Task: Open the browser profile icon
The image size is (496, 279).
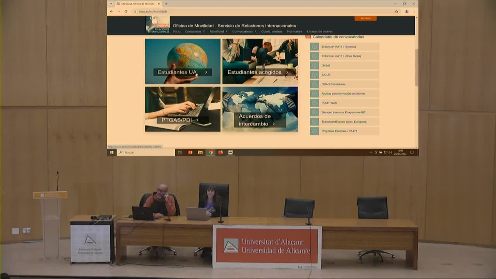Action: pyautogui.click(x=407, y=12)
